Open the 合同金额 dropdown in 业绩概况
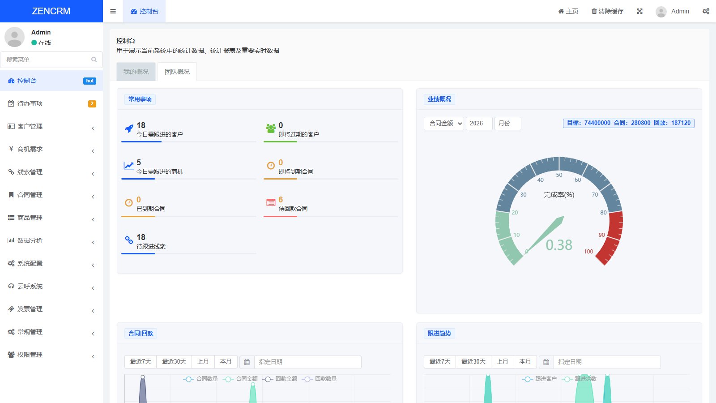The image size is (716, 403). point(444,124)
